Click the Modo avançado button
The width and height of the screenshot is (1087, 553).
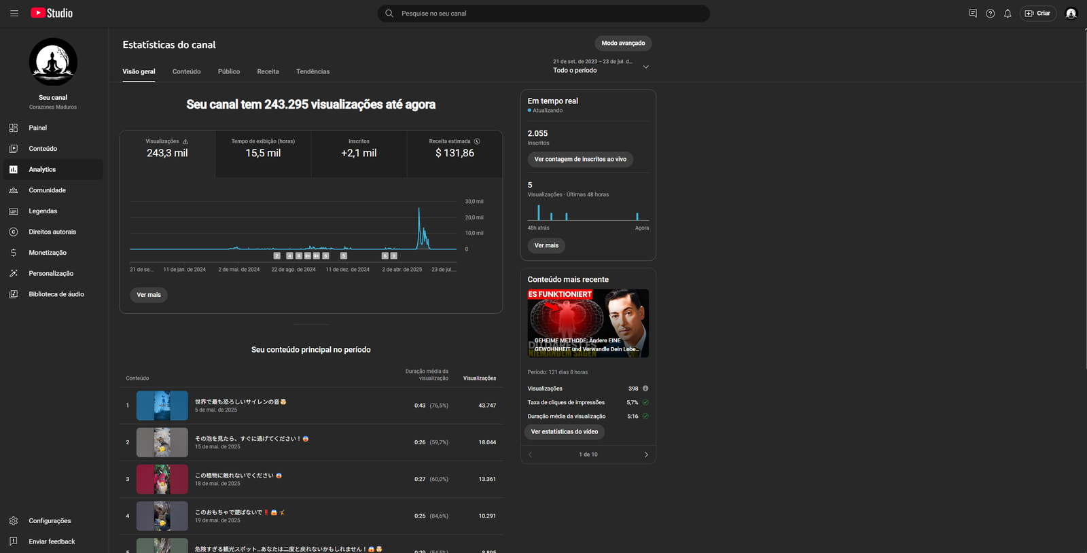[623, 43]
